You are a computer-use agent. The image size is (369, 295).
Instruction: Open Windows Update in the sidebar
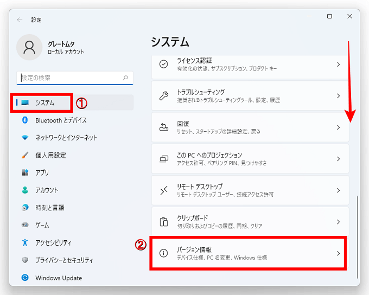pyautogui.click(x=75, y=278)
